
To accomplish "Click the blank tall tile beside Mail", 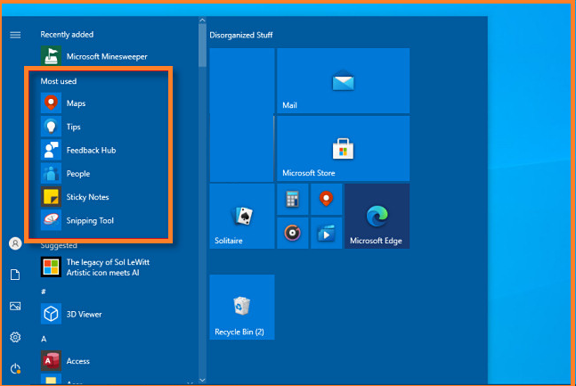I will click(242, 115).
